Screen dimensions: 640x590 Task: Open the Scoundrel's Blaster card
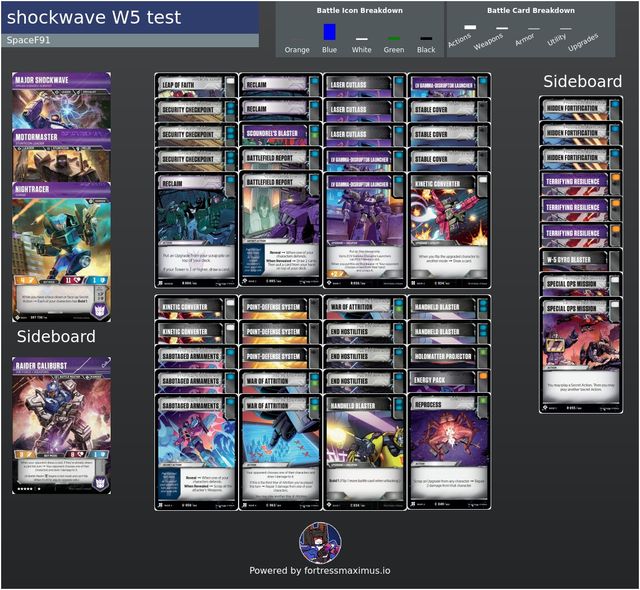280,134
